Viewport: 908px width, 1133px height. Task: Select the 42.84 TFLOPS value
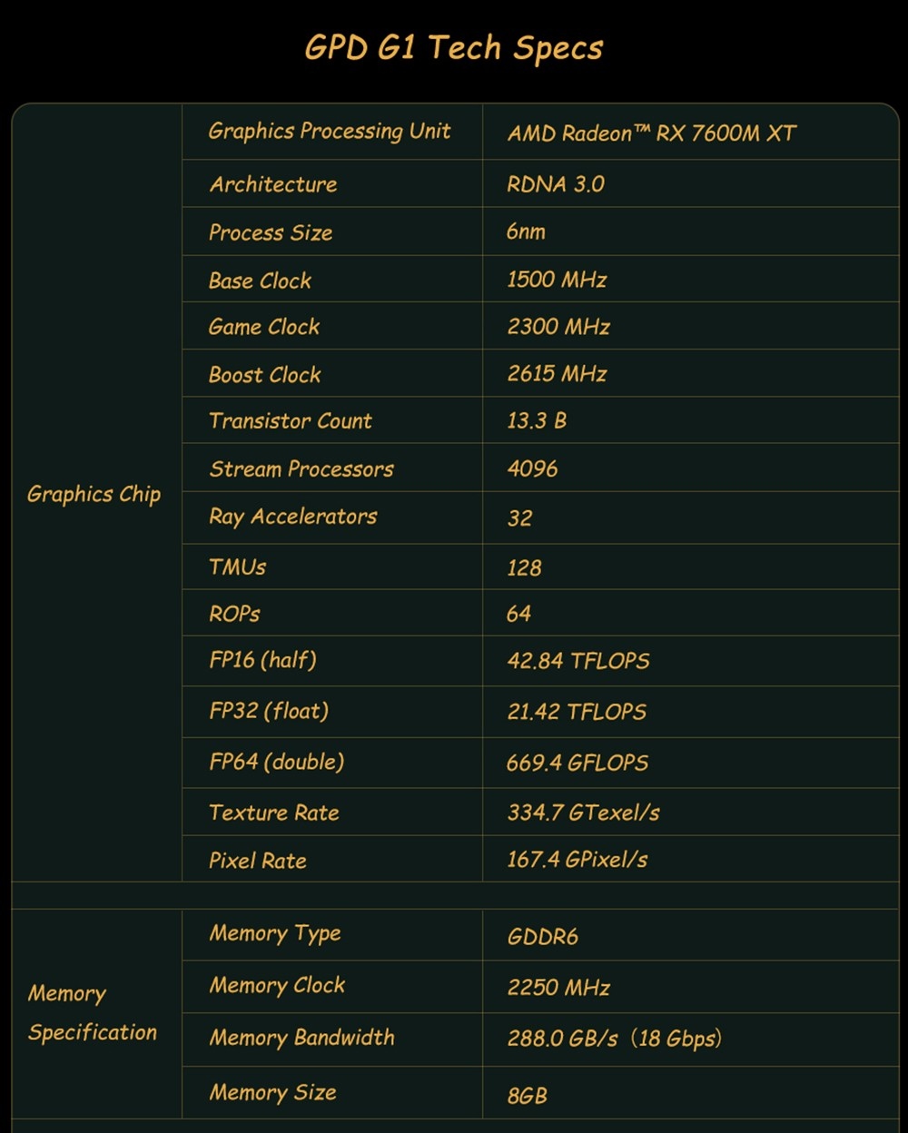click(578, 661)
